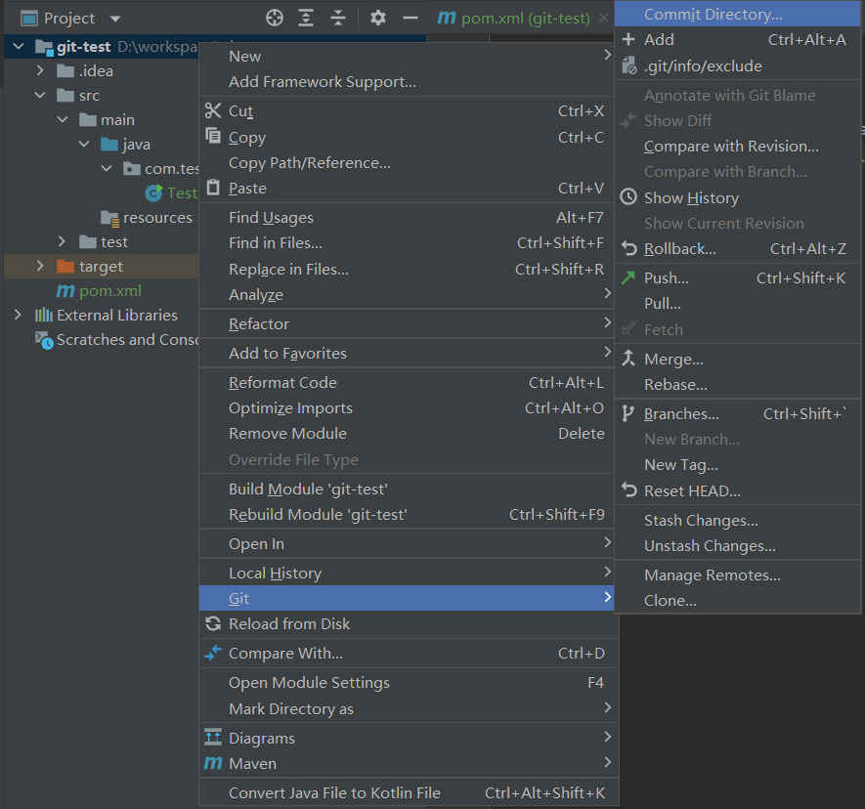
Task: Click the Test class icon in tree
Action: (x=153, y=192)
